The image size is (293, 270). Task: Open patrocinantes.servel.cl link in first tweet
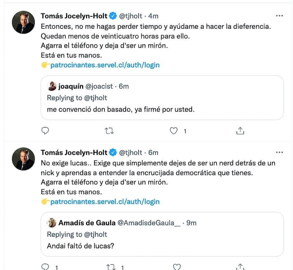click(x=105, y=65)
